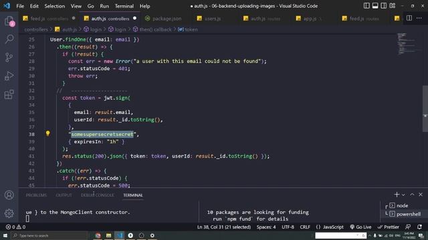The width and height of the screenshot is (428, 240).
Task: Open terminal launch profile dropdown arrow
Action: click(403, 195)
